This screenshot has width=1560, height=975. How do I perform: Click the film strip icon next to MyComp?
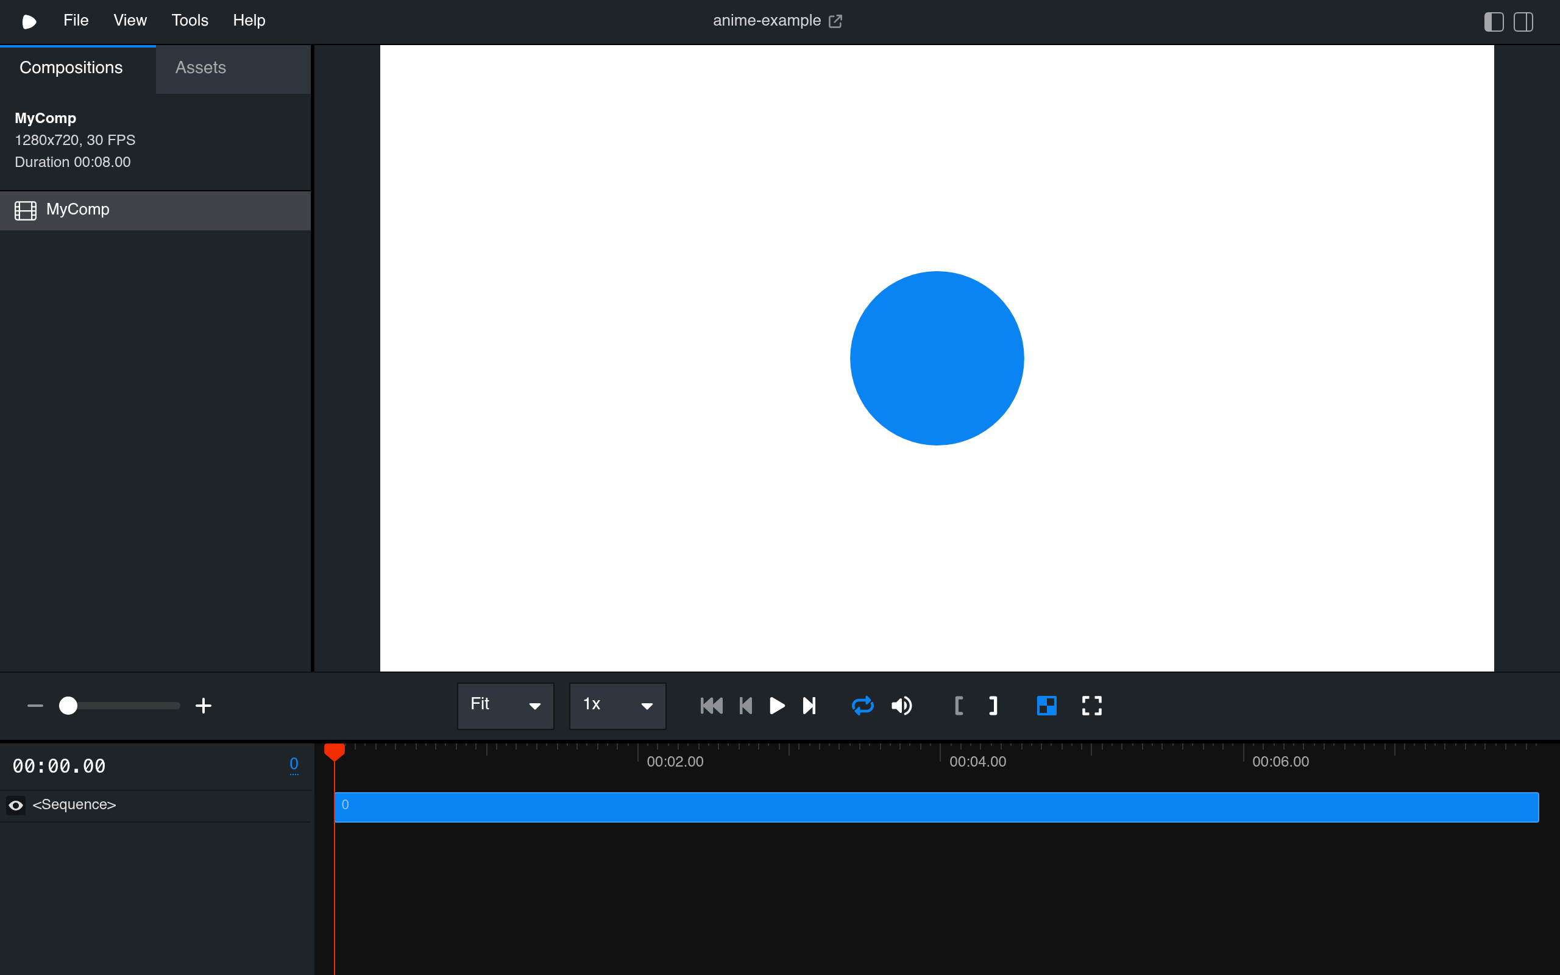26,210
